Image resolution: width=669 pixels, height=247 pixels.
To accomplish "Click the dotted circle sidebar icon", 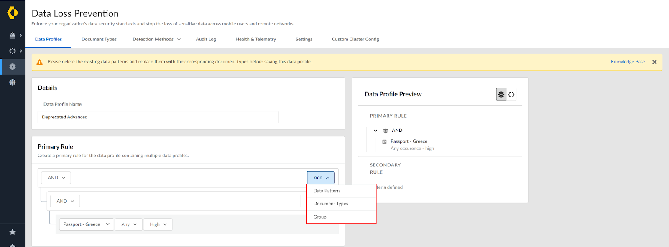I will point(13,51).
